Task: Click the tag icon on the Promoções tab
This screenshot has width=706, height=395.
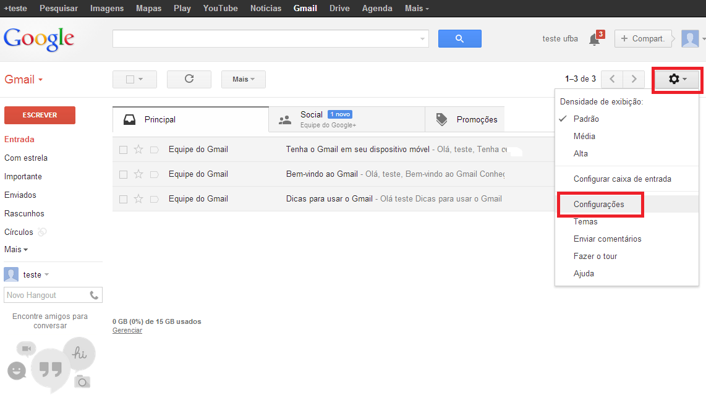Action: 441,119
